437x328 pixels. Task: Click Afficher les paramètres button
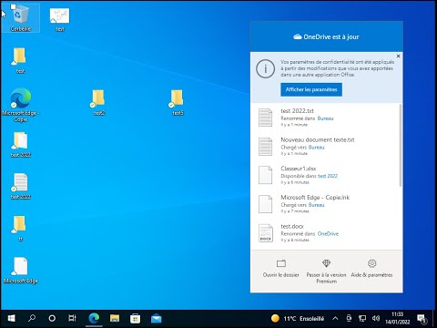coord(311,89)
